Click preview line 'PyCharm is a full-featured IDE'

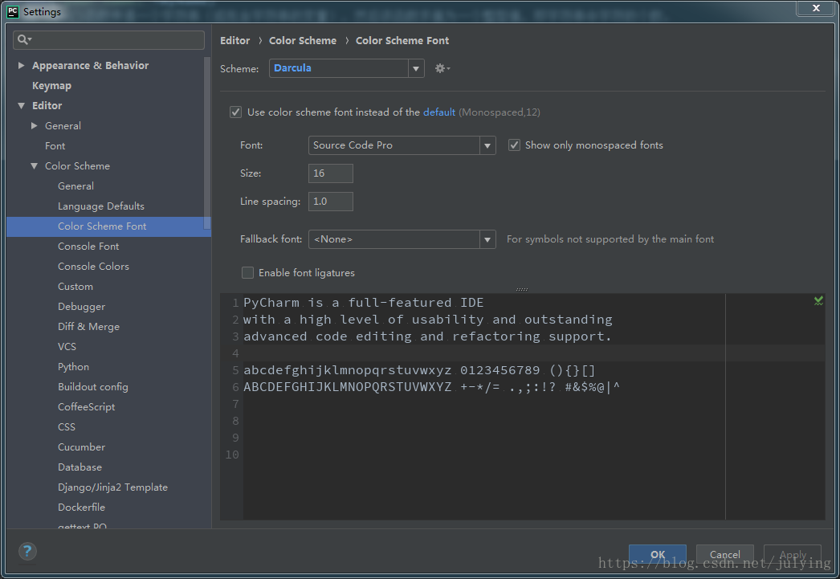click(x=363, y=303)
